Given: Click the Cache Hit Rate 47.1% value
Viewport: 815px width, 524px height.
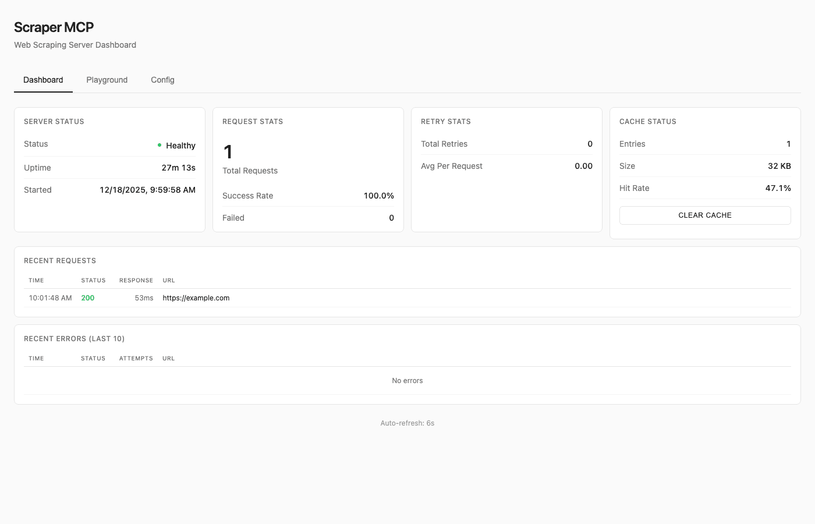Looking at the screenshot, I should pos(778,188).
